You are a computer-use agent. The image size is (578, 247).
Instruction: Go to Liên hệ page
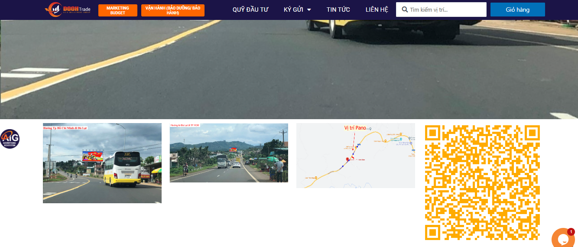(x=377, y=10)
